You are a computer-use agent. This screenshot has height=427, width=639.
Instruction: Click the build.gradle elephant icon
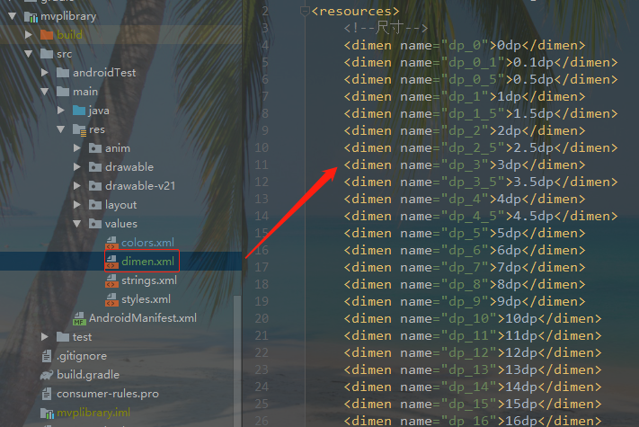tap(47, 375)
